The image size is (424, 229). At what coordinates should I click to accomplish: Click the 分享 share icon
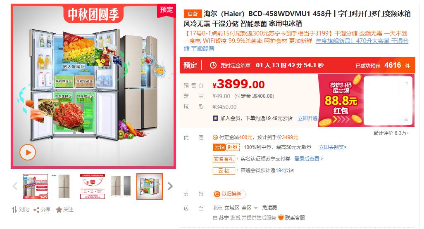(36, 210)
